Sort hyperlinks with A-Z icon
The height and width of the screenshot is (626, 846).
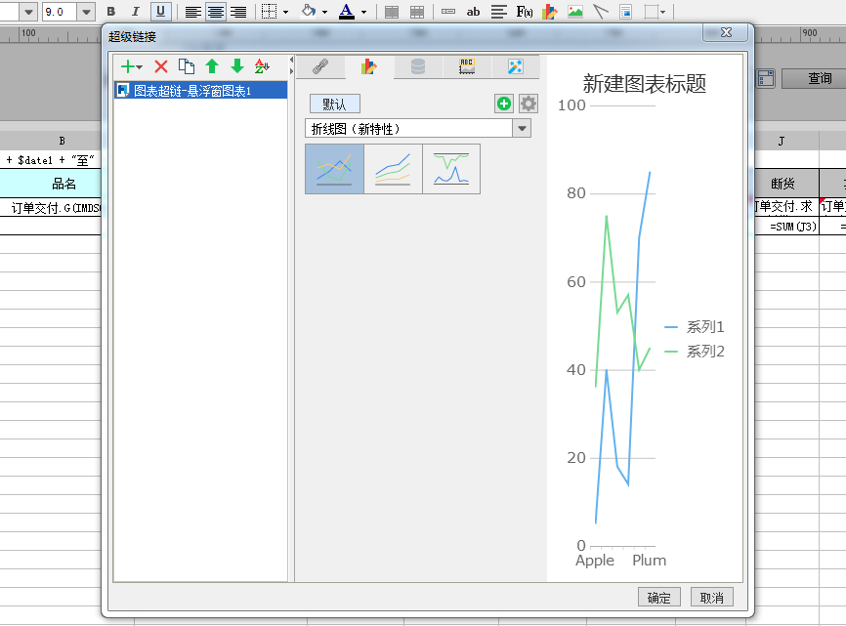262,66
